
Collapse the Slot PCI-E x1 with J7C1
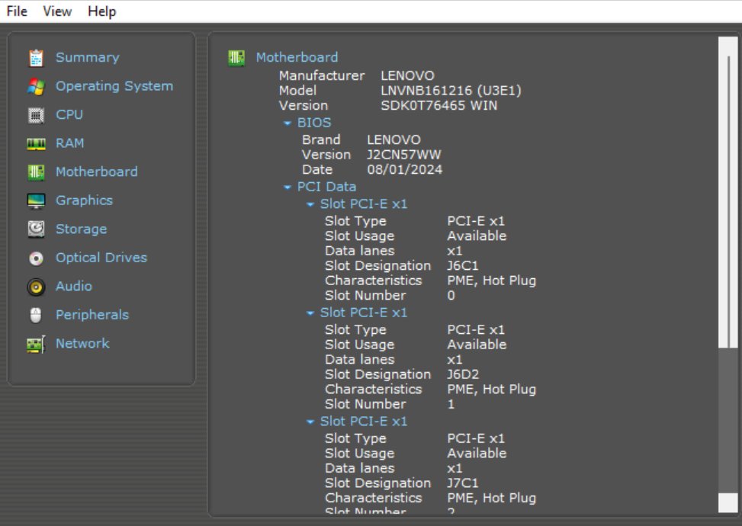[x=310, y=422]
